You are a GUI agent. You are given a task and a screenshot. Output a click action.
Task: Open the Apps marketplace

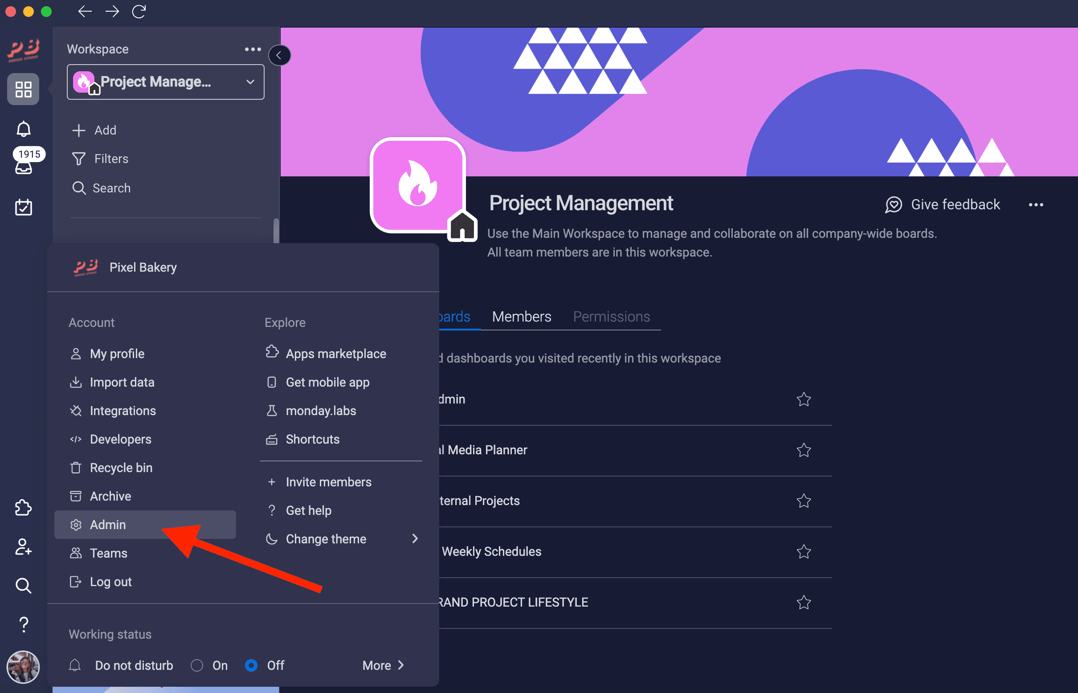pos(335,354)
